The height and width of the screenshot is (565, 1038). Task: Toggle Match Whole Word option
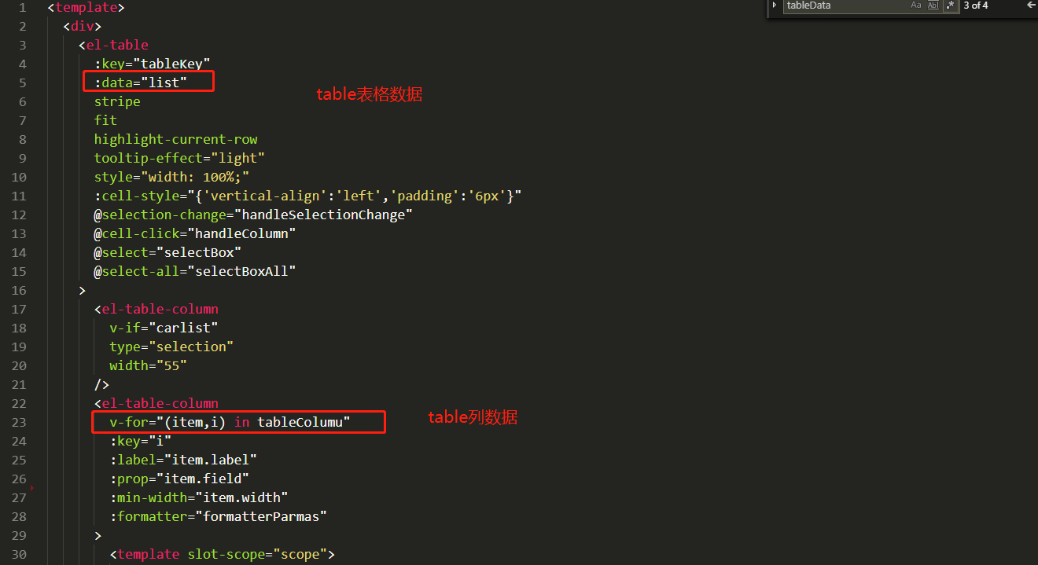933,6
